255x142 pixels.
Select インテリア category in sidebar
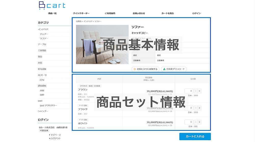(x=43, y=29)
